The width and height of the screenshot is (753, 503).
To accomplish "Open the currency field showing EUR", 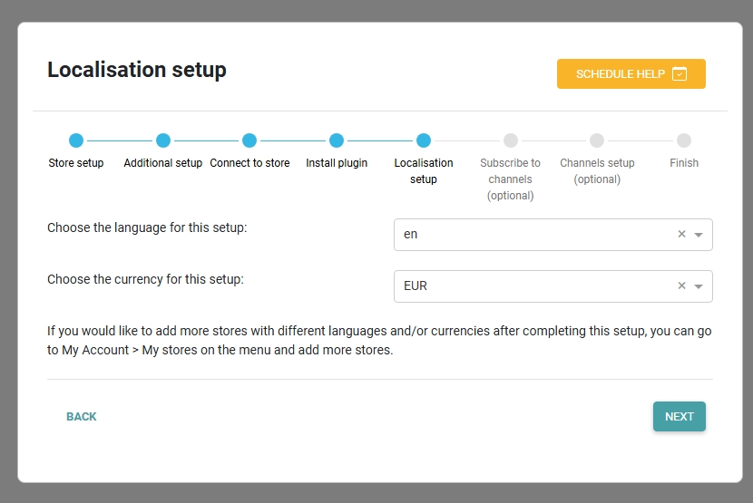I will pyautogui.click(x=553, y=286).
